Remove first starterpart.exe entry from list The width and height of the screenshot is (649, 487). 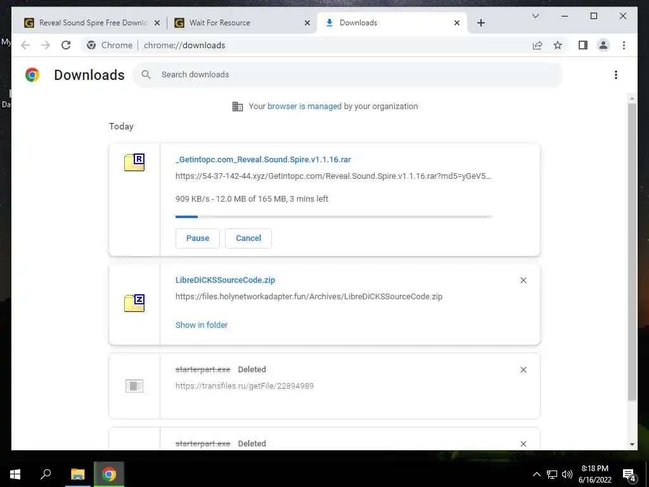(x=523, y=370)
